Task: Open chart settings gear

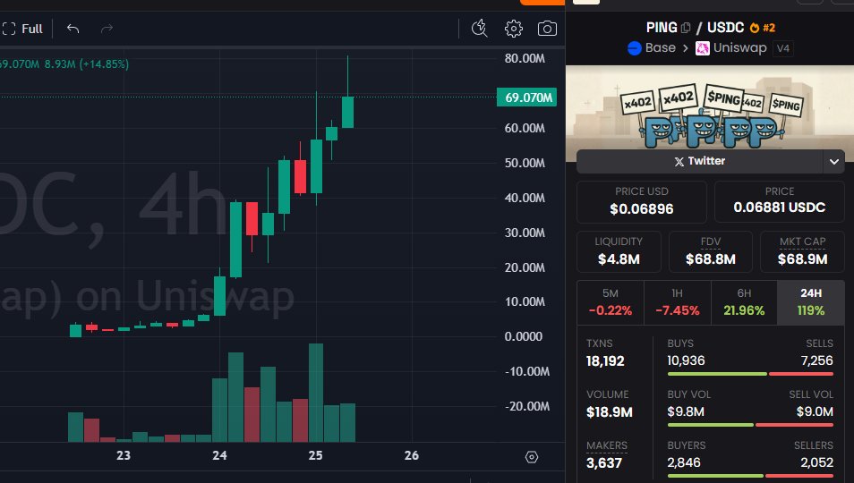Action: (513, 29)
